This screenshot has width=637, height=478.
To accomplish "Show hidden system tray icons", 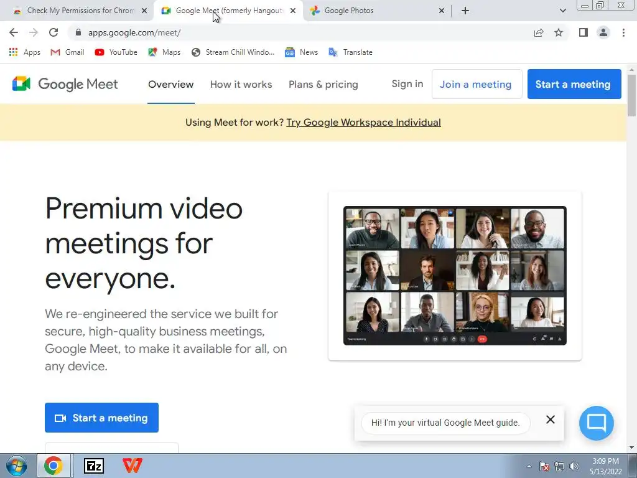I will (529, 466).
